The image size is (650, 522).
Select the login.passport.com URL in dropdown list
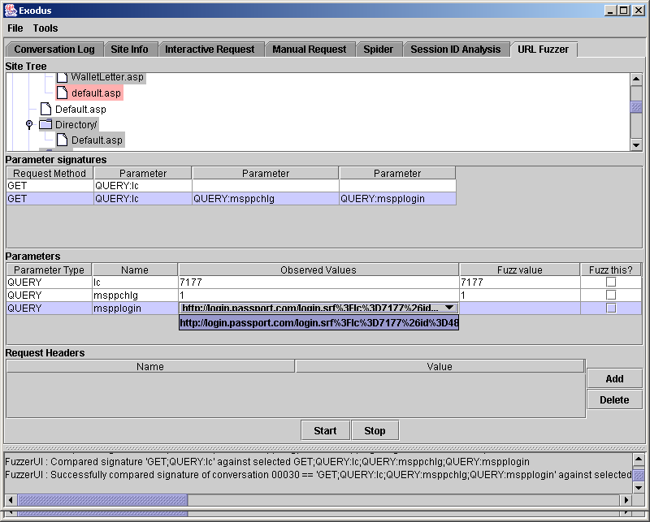[x=318, y=323]
